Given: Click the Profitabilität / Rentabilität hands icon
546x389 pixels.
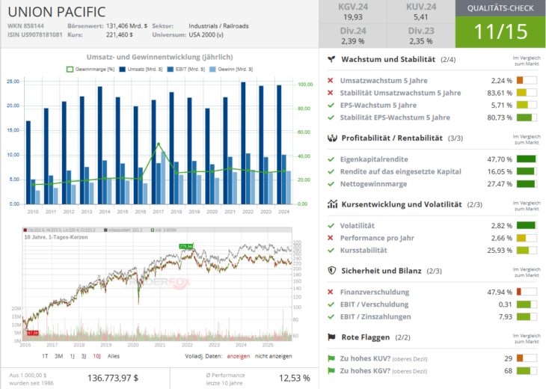Looking at the screenshot, I should [x=331, y=138].
